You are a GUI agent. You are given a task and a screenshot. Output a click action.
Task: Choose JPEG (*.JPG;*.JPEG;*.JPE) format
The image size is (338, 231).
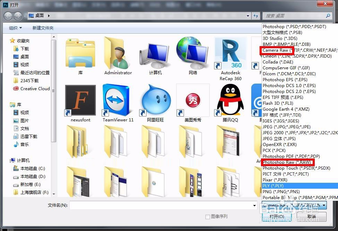[300, 127]
